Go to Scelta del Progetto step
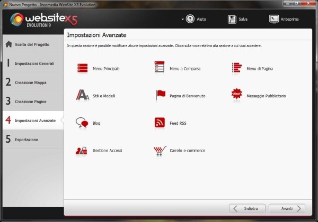 coord(32,44)
